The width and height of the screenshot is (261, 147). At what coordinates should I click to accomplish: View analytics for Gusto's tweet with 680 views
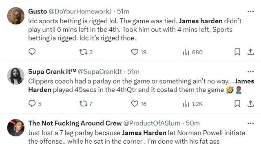192,52
